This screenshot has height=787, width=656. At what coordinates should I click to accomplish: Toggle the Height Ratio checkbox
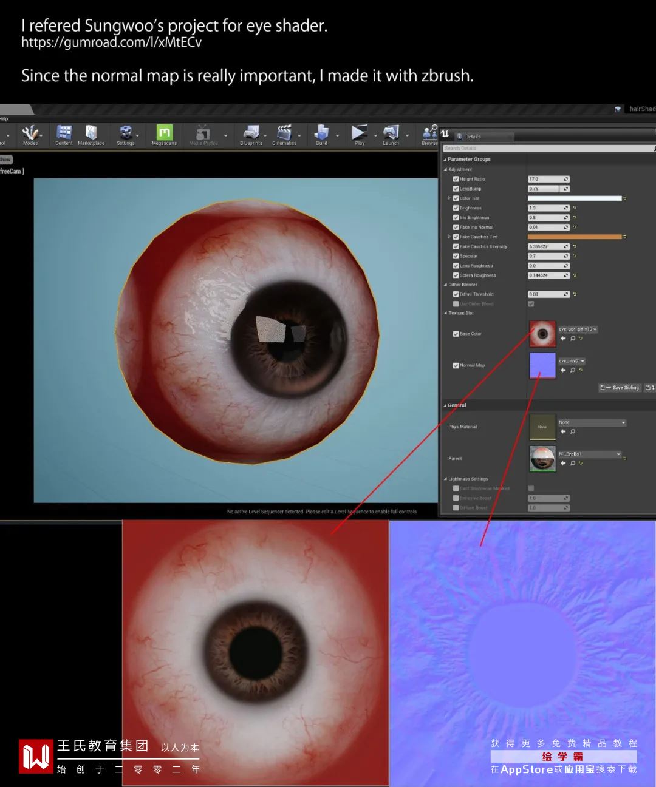pyautogui.click(x=456, y=179)
